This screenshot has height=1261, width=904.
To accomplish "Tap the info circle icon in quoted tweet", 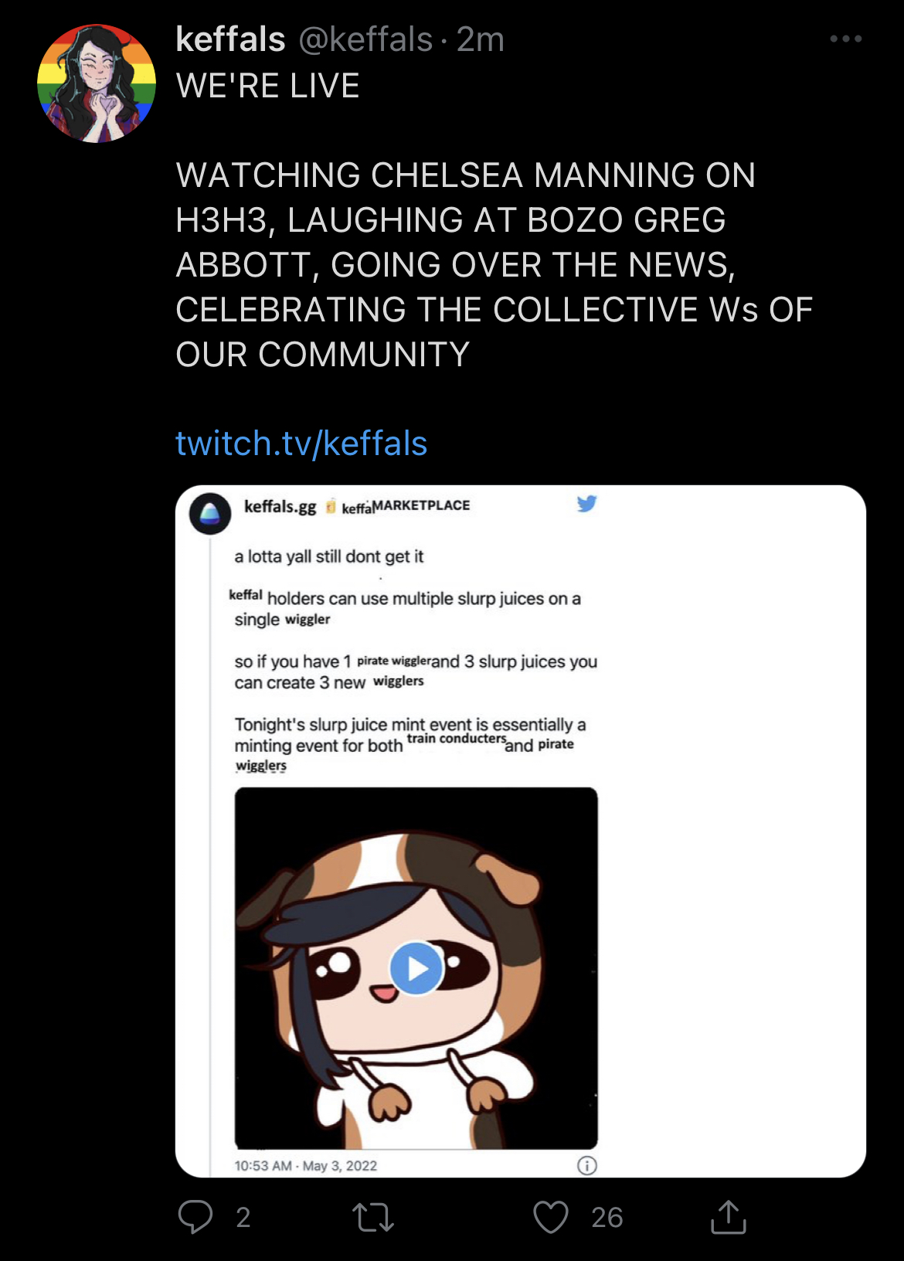I will click(x=587, y=1165).
